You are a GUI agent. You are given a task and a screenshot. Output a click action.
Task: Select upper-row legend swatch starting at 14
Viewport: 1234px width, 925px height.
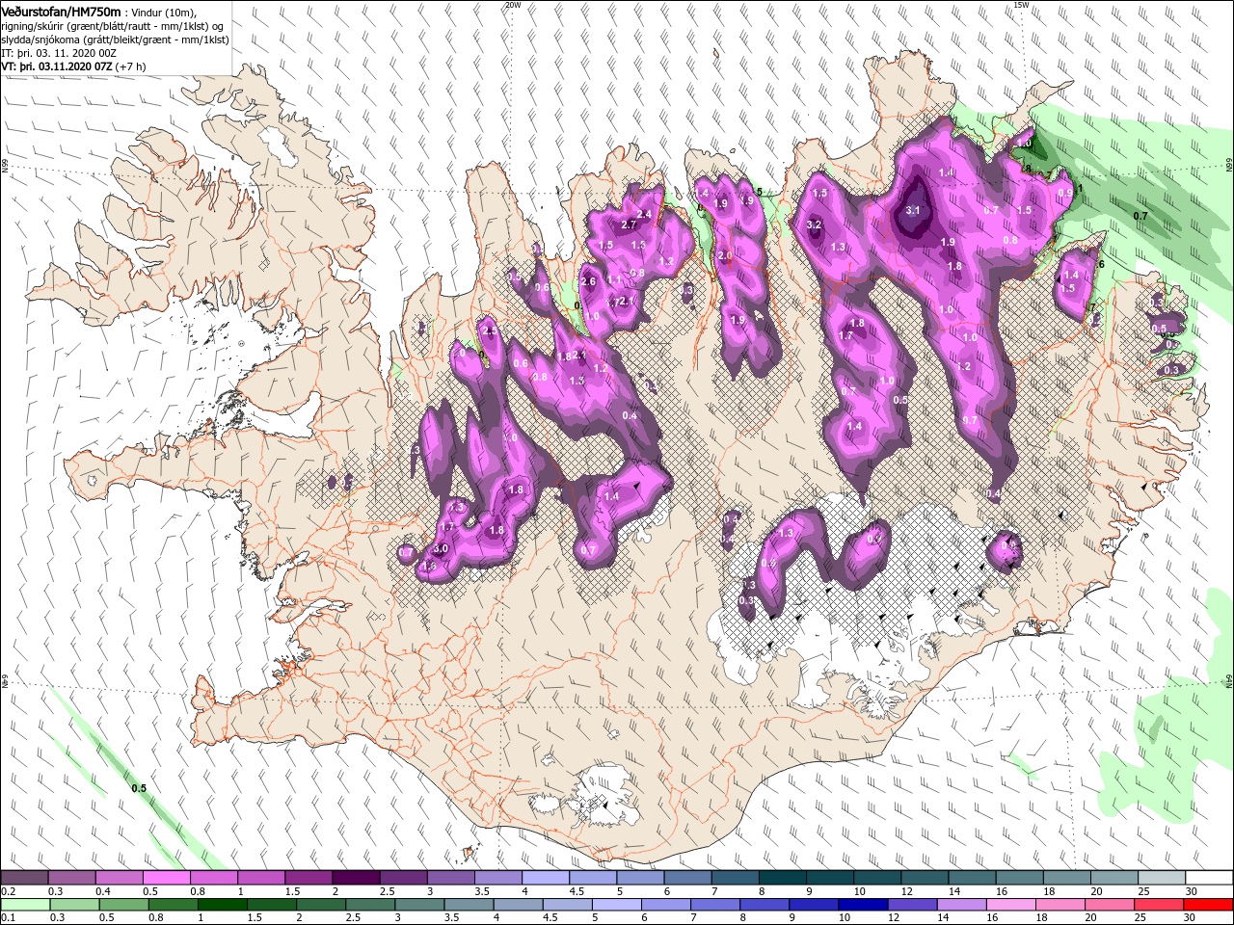[x=971, y=878]
